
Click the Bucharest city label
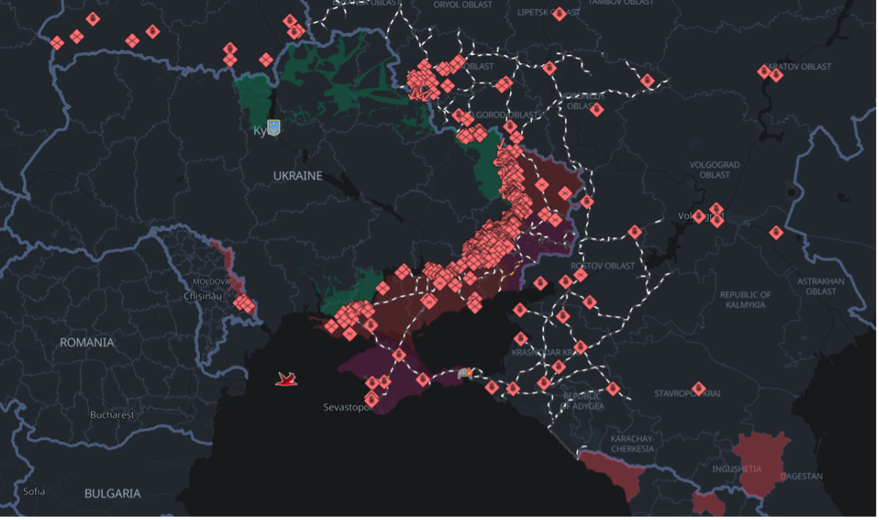pos(112,414)
